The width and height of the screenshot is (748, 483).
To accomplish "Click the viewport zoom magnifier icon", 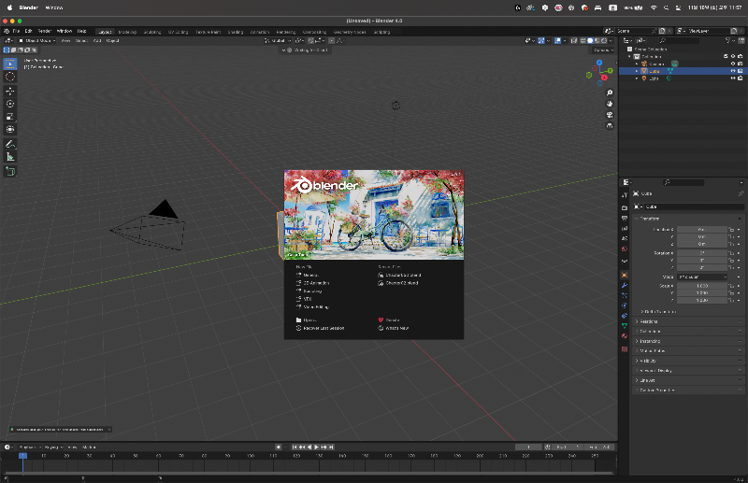I will pyautogui.click(x=610, y=93).
